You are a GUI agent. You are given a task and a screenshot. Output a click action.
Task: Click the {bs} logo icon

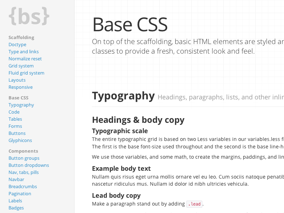(x=28, y=16)
